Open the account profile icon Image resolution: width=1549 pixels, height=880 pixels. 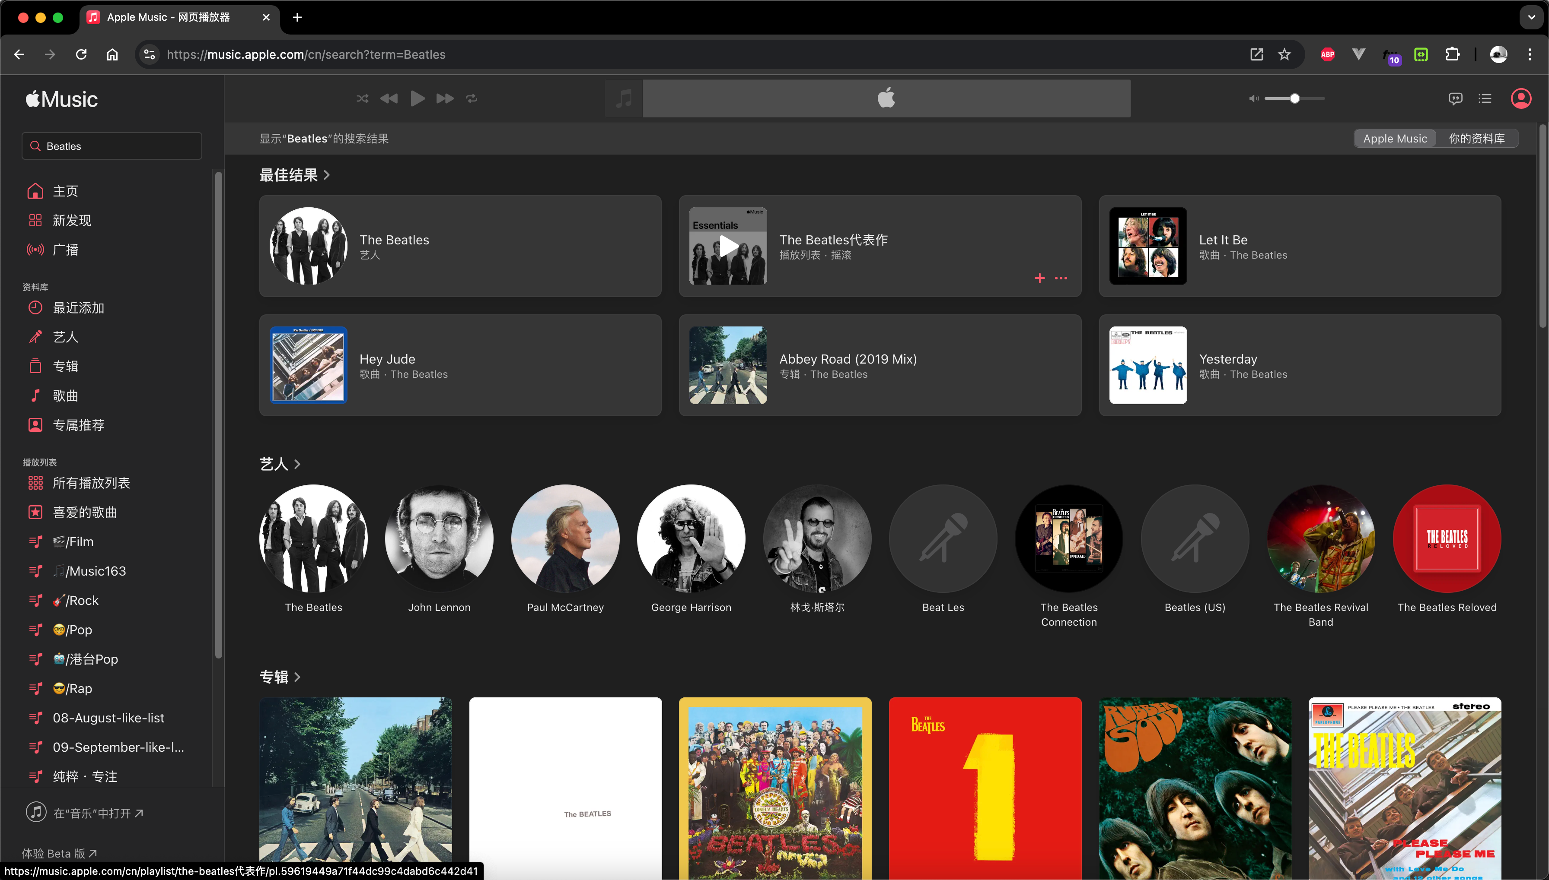[x=1520, y=98]
